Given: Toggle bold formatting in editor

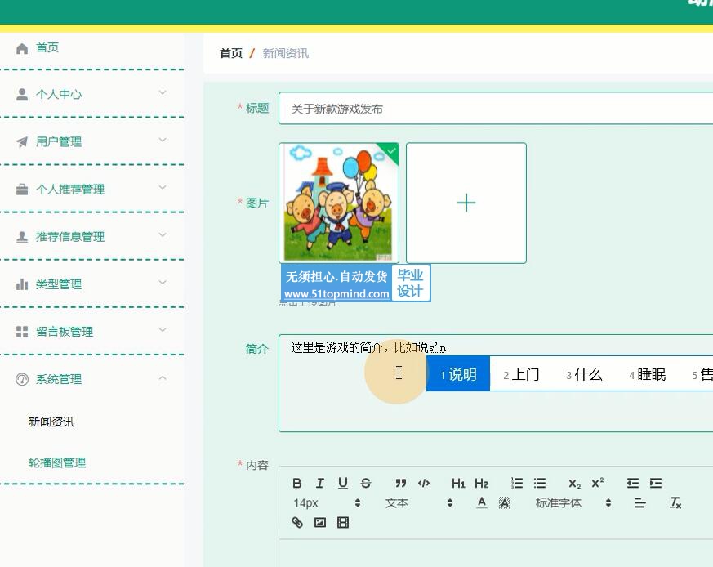Looking at the screenshot, I should pyautogui.click(x=297, y=483).
